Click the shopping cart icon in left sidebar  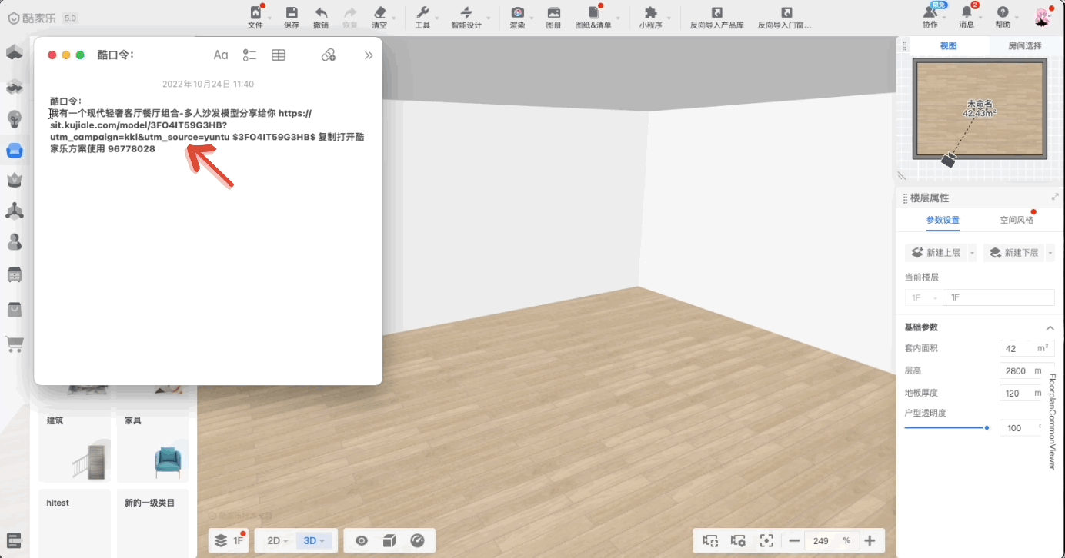[15, 344]
